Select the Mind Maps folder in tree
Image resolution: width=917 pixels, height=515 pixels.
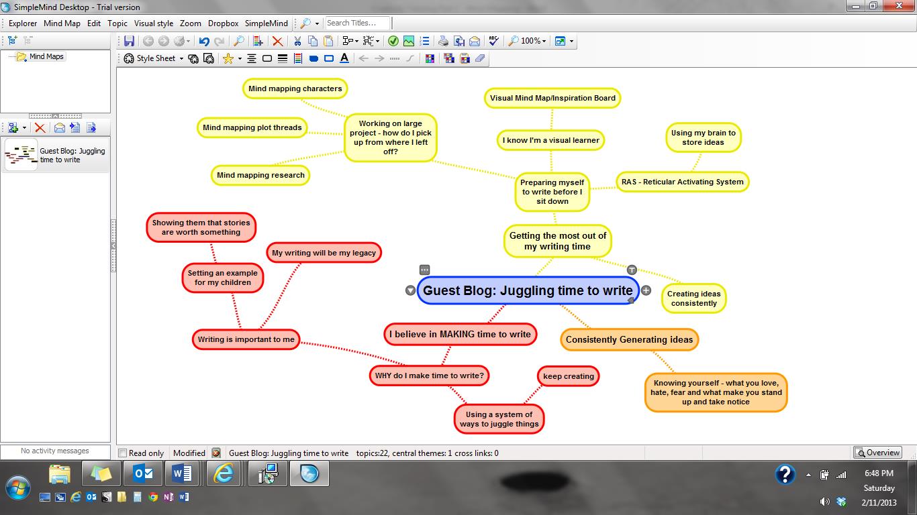click(46, 56)
